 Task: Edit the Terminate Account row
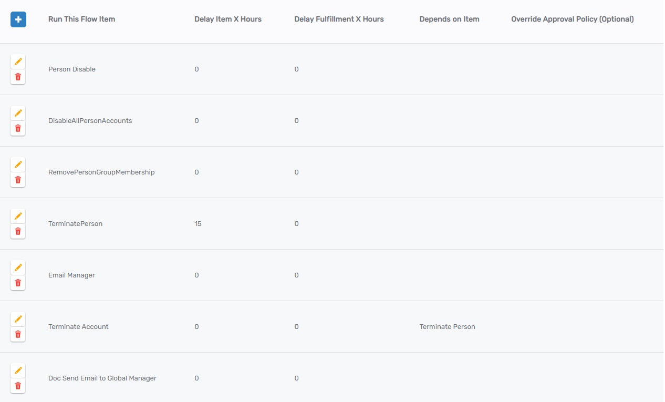click(x=18, y=319)
